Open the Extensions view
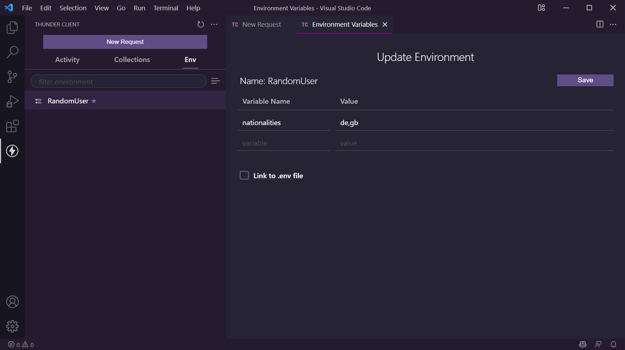This screenshot has width=625, height=350. click(12, 126)
